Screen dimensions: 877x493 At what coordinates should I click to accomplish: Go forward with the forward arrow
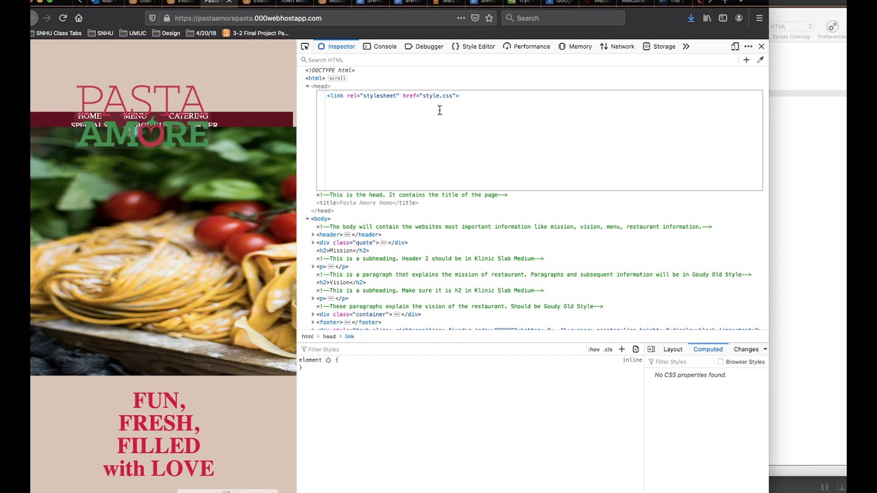tap(47, 18)
